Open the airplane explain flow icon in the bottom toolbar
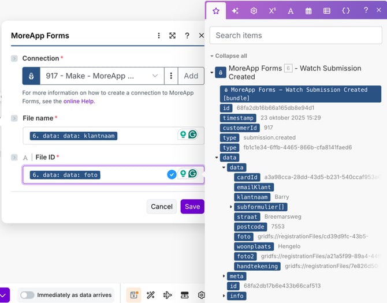Viewport: 387px width, 303px height. (x=168, y=295)
